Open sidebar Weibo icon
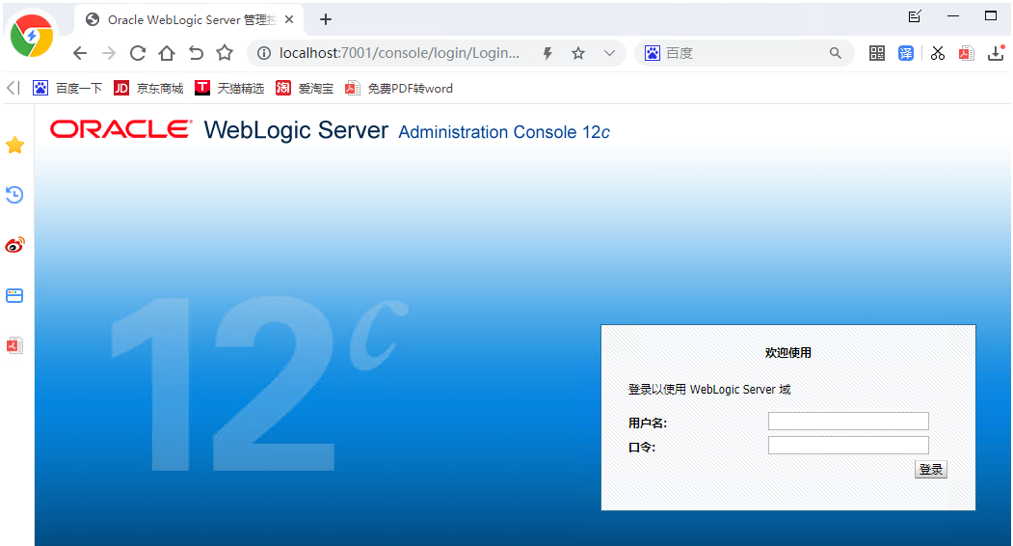 (x=14, y=244)
